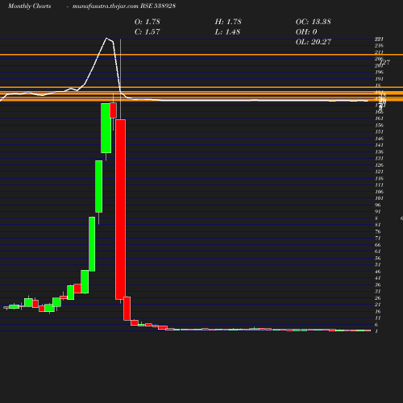Screen dimensions: 403x403
Task: Select the 'C: 1.57' close value
Action: pyautogui.click(x=147, y=32)
